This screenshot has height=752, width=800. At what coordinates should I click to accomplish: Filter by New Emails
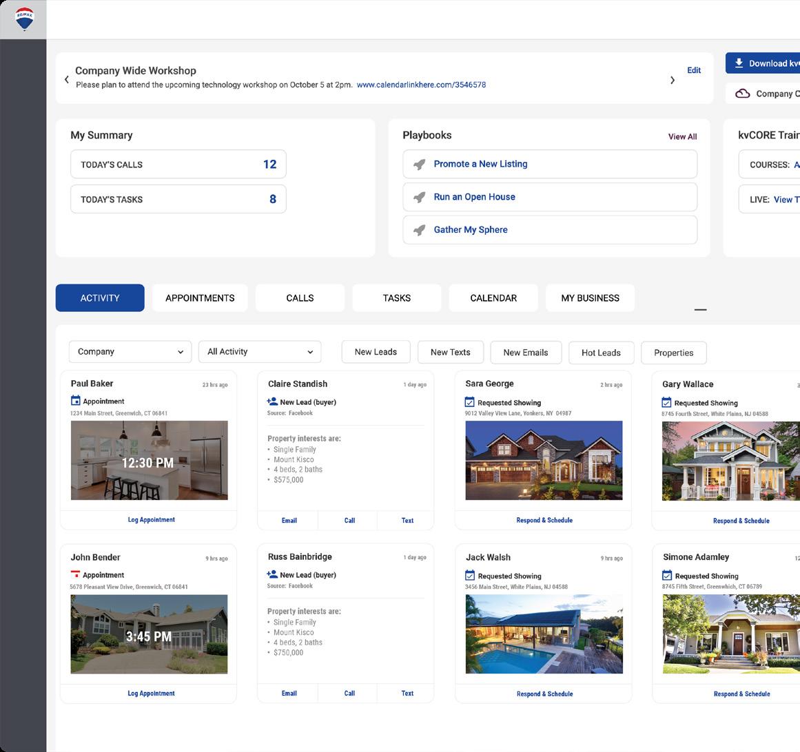[526, 353]
